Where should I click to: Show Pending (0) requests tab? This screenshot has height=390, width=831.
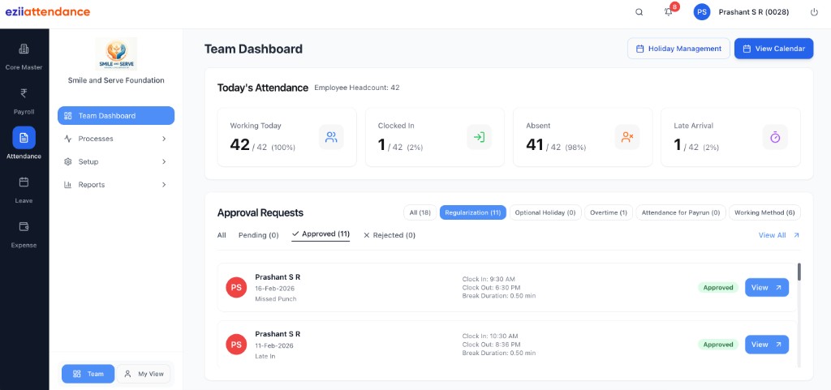(x=259, y=235)
